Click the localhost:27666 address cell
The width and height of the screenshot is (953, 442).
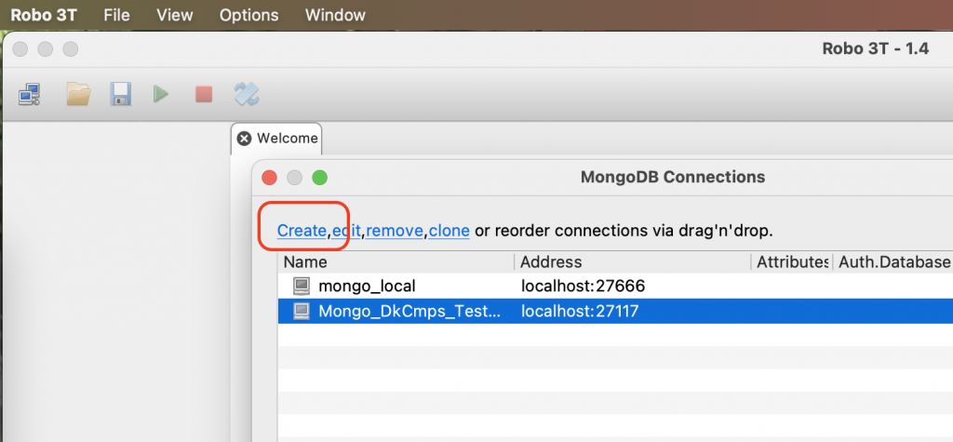tap(583, 286)
